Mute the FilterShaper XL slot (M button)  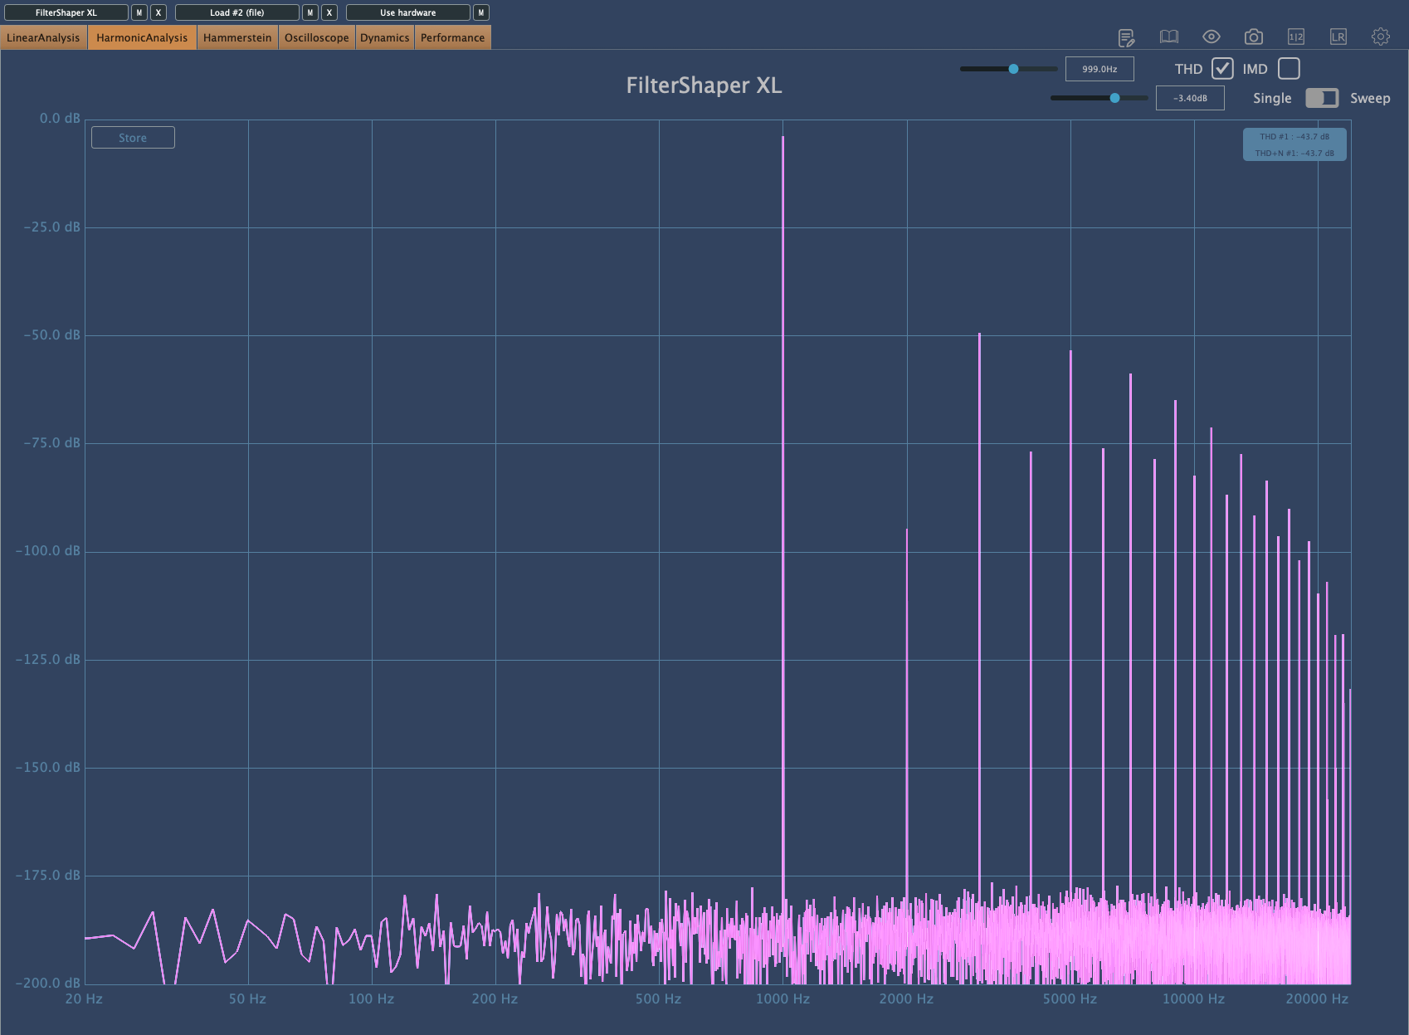[139, 12]
